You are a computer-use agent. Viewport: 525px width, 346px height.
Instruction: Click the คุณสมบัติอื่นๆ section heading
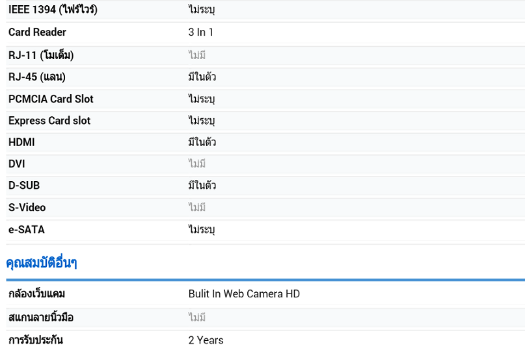click(x=42, y=263)
